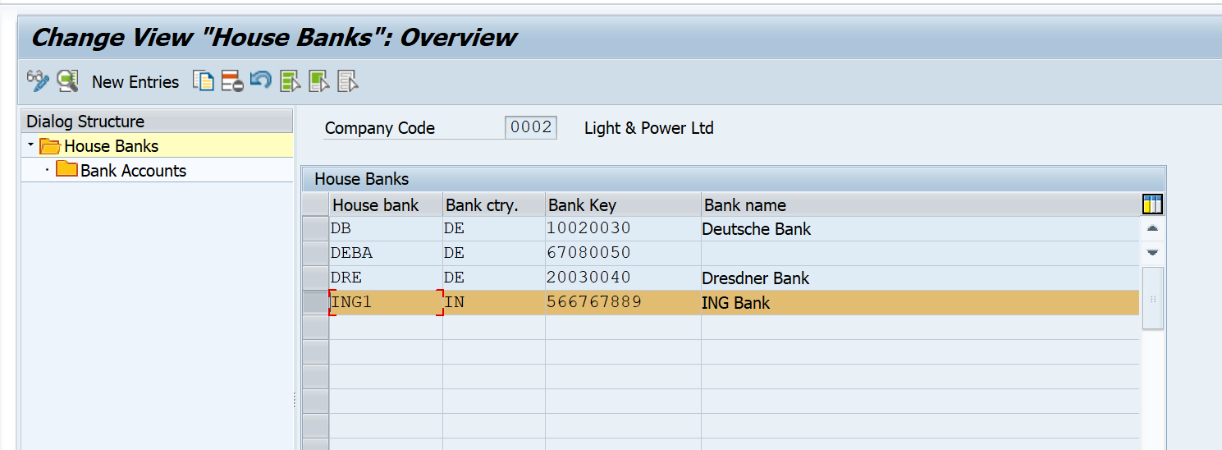This screenshot has height=450, width=1222.
Task: Click the Bank ctry. column header
Action: 493,205
